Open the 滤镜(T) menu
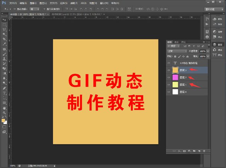Screen dimensions: 226x168 (74, 3)
